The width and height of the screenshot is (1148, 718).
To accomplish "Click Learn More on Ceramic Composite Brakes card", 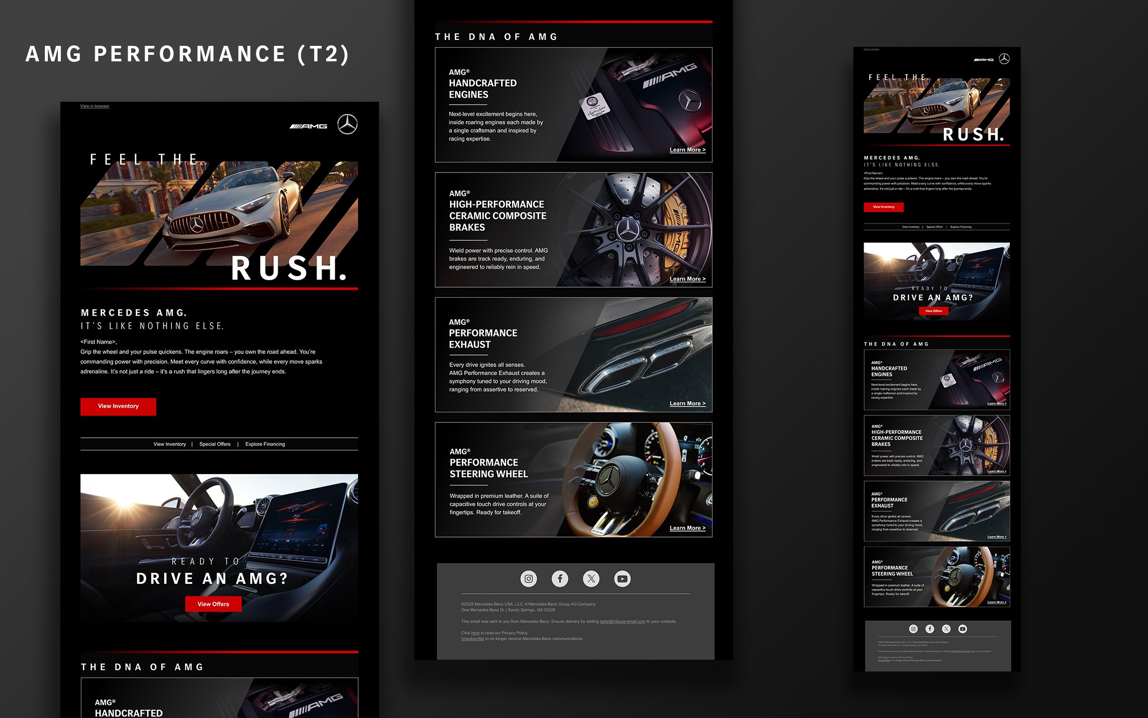I will point(687,279).
